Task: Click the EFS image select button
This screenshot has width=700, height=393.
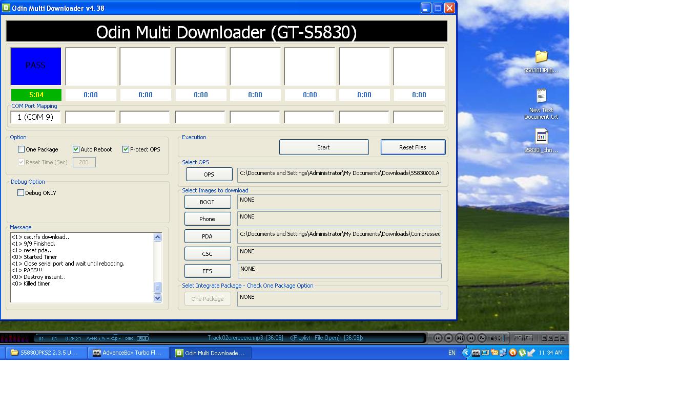Action: coord(208,271)
